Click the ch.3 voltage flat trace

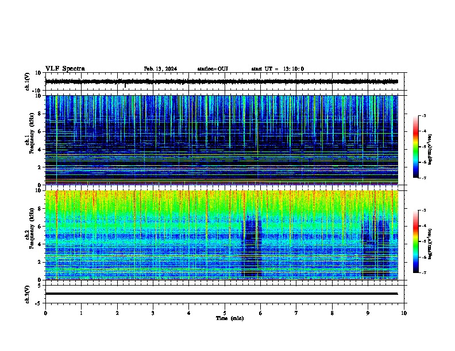[221, 294]
